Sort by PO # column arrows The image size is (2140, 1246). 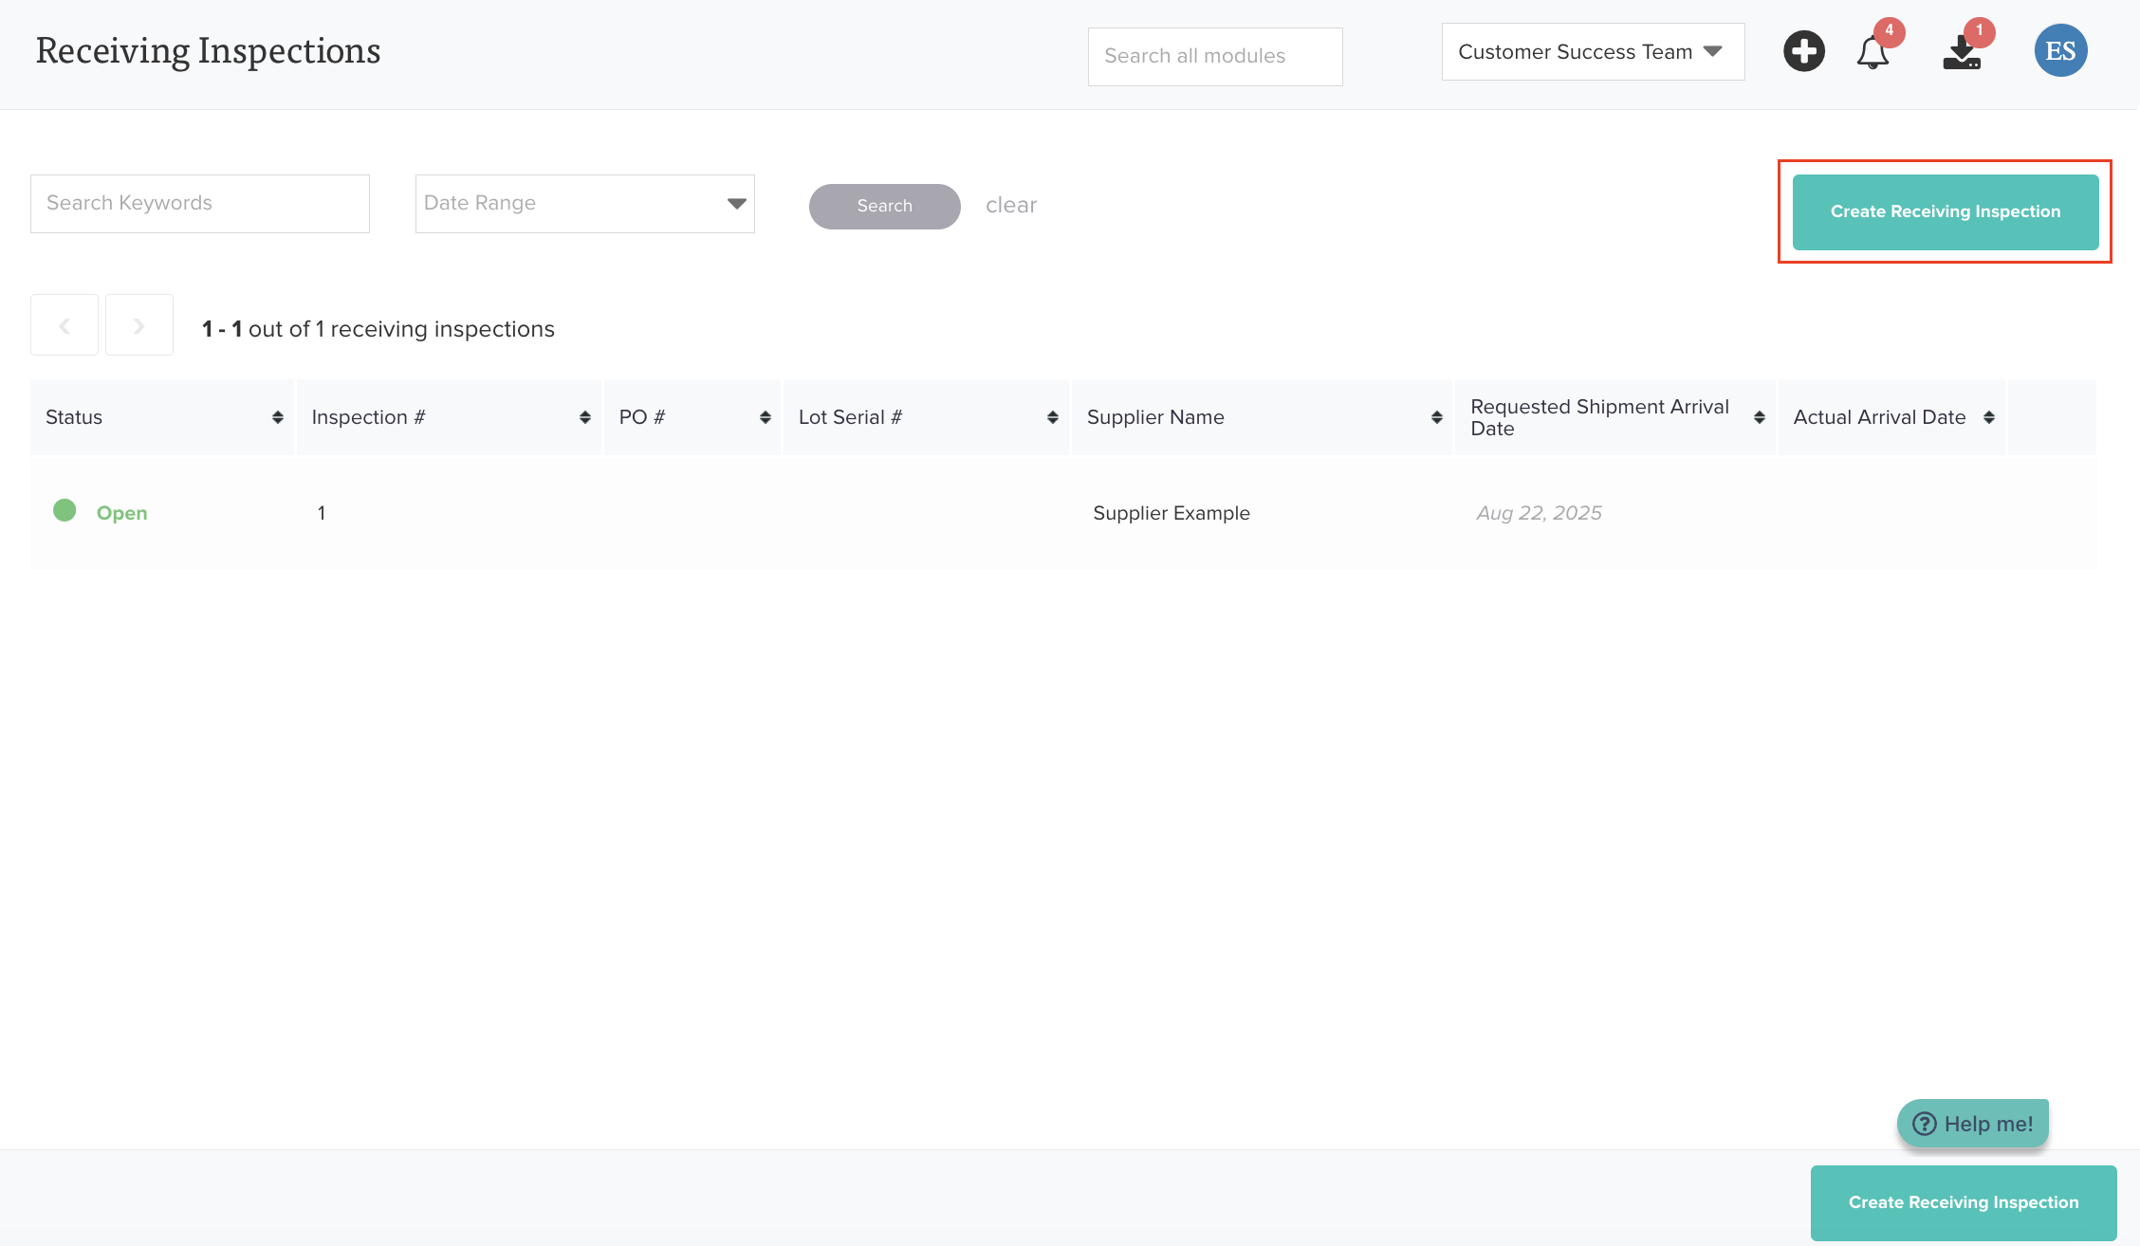(x=765, y=417)
